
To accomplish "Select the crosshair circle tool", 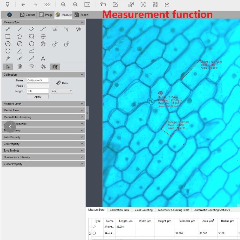I will click(x=43, y=36).
